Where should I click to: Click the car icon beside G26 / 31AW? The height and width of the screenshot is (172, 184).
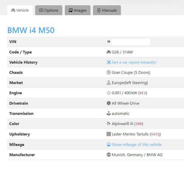click(109, 52)
